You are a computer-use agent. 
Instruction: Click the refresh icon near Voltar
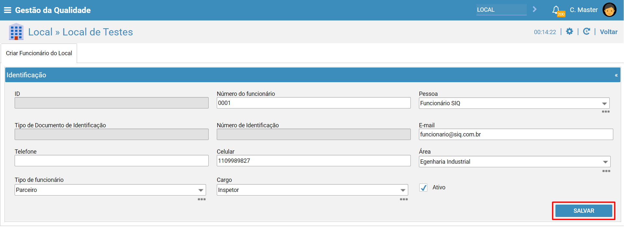click(586, 31)
